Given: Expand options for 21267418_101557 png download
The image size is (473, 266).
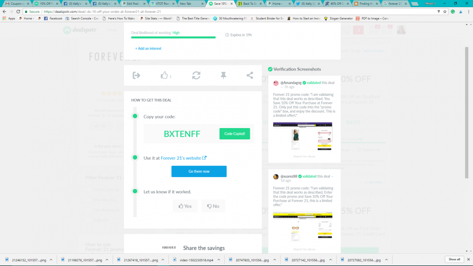Looking at the screenshot, I should click(163, 260).
